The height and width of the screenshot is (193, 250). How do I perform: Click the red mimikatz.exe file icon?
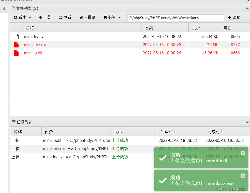pyautogui.click(x=16, y=45)
